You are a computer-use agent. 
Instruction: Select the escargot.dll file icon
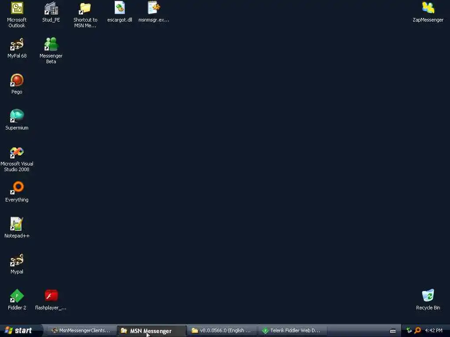pos(120,12)
